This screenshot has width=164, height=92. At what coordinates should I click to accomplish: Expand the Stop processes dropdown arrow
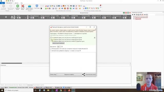6,9
